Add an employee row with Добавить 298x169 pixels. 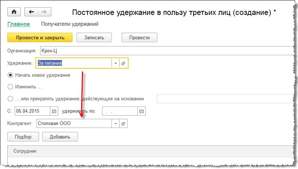click(60, 137)
